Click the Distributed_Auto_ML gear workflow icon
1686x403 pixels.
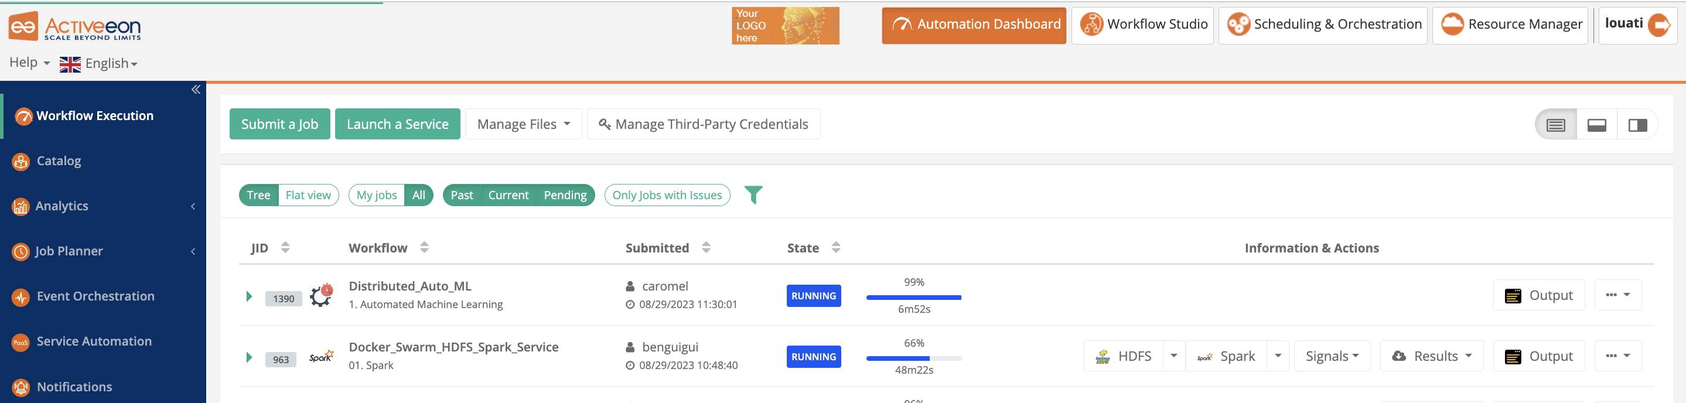[x=320, y=296]
